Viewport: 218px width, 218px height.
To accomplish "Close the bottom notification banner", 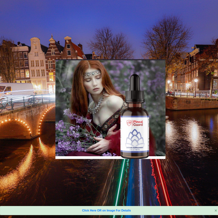I will tap(215, 210).
